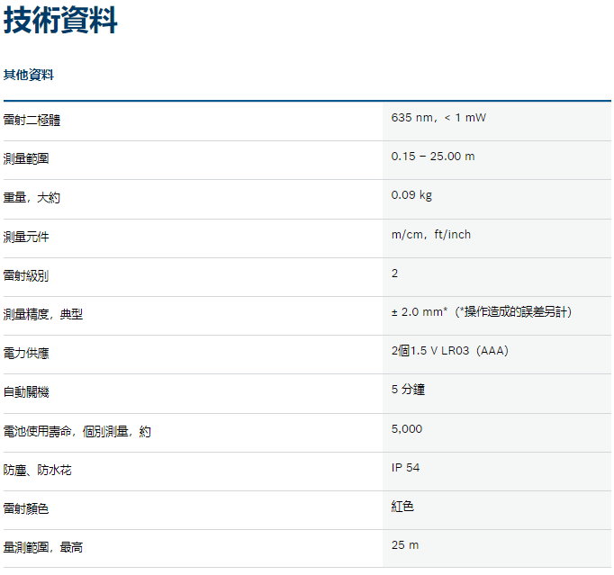Click the 紅色 laser color value
The height and width of the screenshot is (575, 614).
402,507
